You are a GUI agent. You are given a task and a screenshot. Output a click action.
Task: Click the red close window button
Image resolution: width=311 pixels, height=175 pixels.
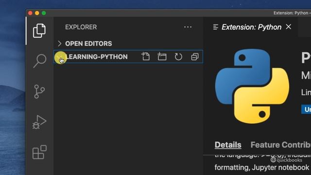[30, 13]
